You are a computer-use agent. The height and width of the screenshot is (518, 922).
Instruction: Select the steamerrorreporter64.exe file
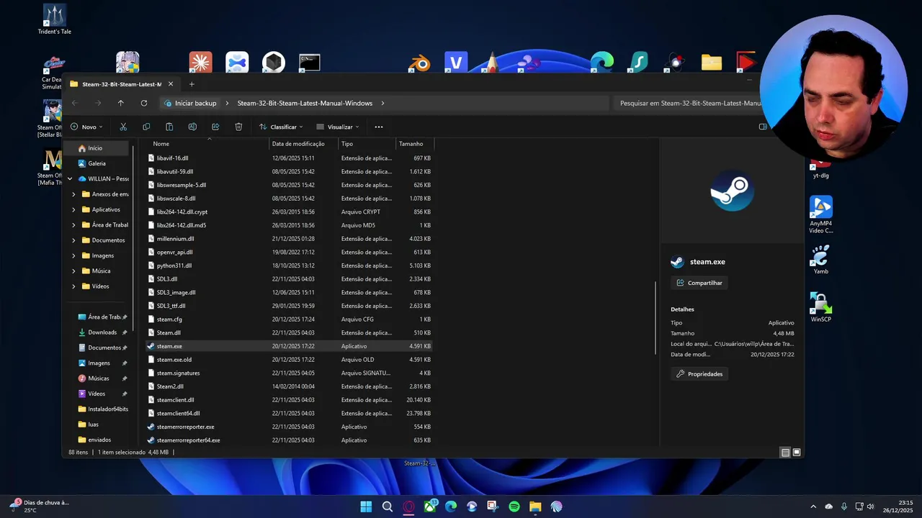pos(289,440)
